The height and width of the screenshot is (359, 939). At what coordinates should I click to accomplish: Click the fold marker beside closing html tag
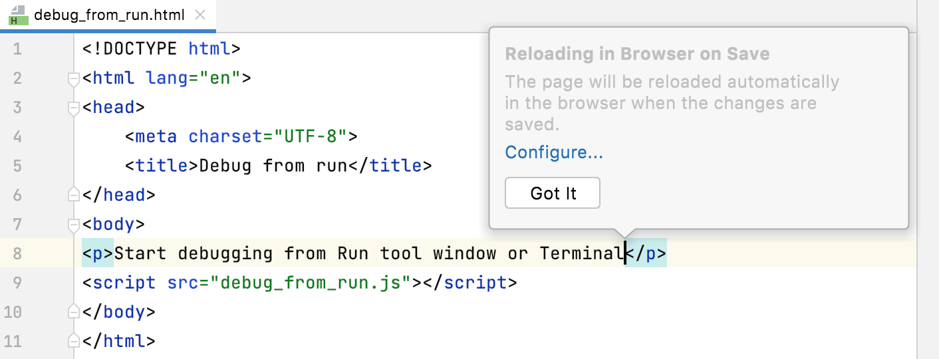pyautogui.click(x=74, y=341)
